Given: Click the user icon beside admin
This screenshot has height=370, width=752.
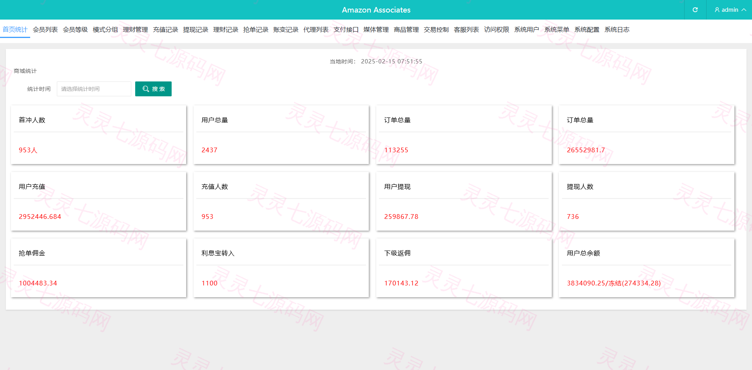Looking at the screenshot, I should pyautogui.click(x=717, y=10).
